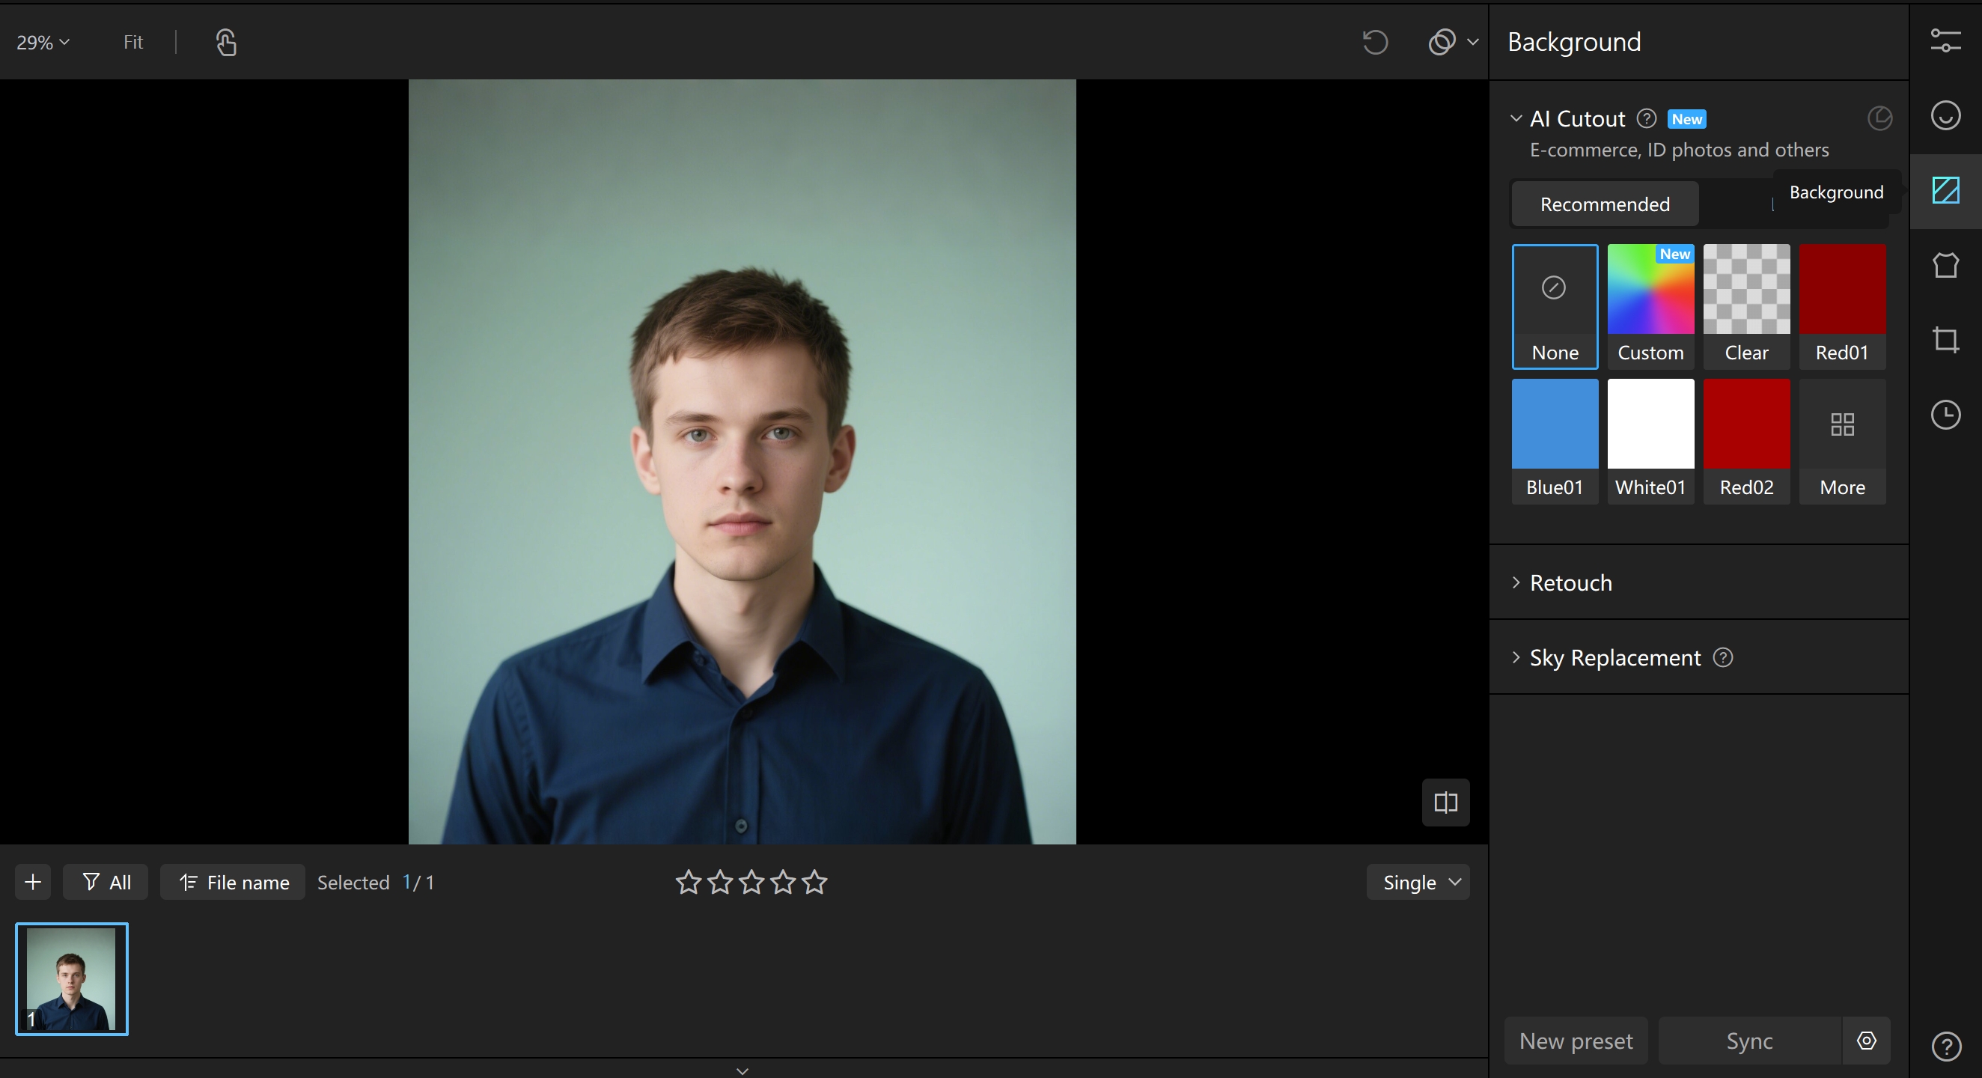Open the Adjustments sliders panel icon

[x=1945, y=40]
